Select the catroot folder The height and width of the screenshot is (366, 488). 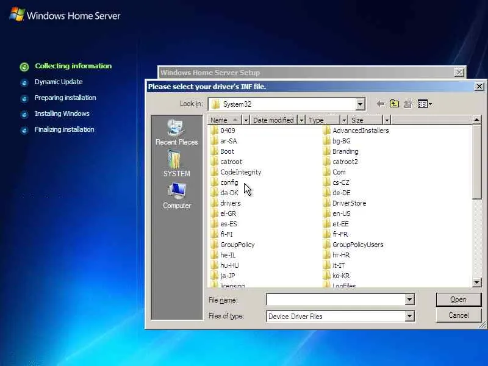226,162
